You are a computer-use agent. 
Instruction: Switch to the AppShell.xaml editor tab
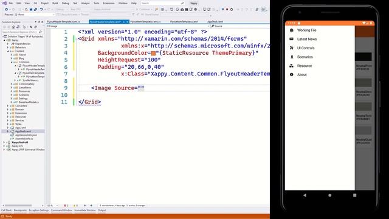coord(215,22)
